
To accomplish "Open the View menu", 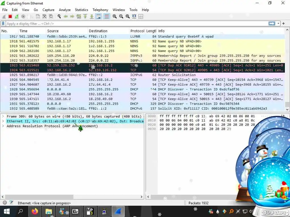I will tap(25, 10).
